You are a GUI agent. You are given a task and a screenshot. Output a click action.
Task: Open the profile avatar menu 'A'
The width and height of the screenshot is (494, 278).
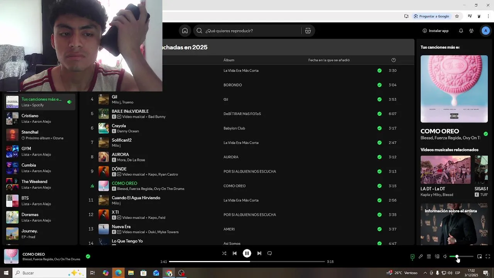tap(486, 31)
